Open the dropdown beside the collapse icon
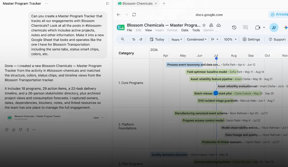This screenshot has height=167, width=288. point(217,39)
